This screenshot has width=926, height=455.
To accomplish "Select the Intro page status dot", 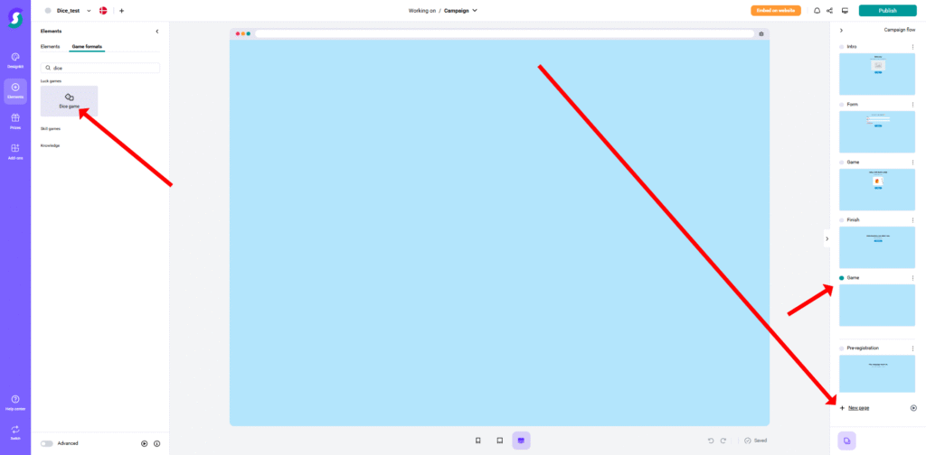I will point(841,47).
